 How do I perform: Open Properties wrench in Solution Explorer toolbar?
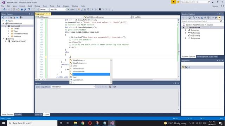click(216, 18)
